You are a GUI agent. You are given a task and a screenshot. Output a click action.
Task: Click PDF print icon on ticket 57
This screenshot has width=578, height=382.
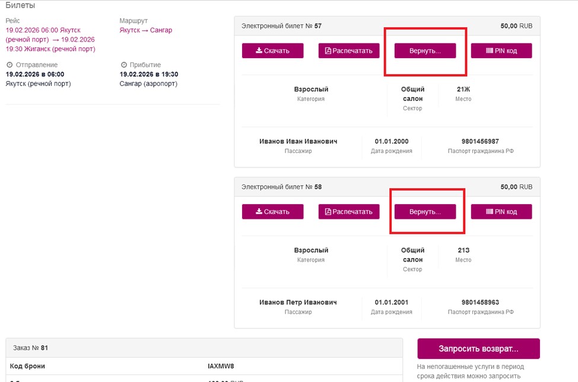[x=328, y=50]
